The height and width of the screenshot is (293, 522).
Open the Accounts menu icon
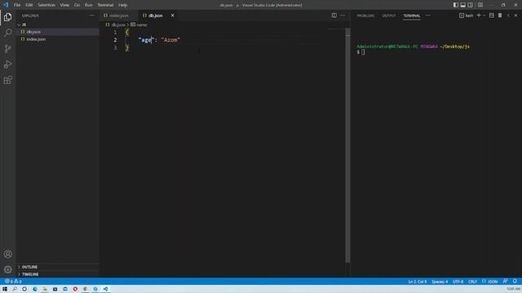(7, 254)
